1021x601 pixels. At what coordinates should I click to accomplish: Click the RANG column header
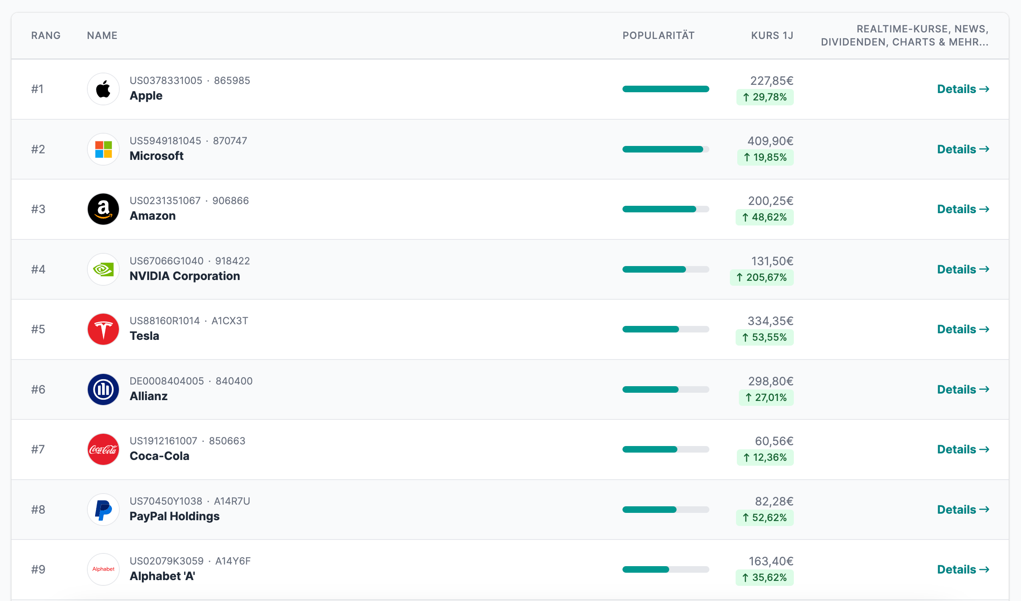point(46,36)
